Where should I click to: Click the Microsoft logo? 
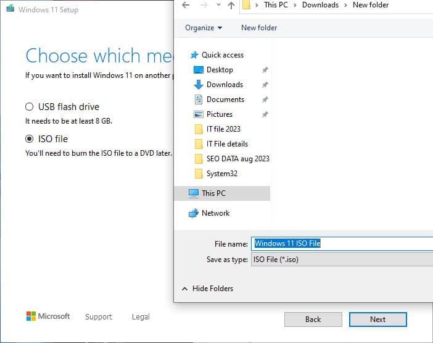[48, 316]
